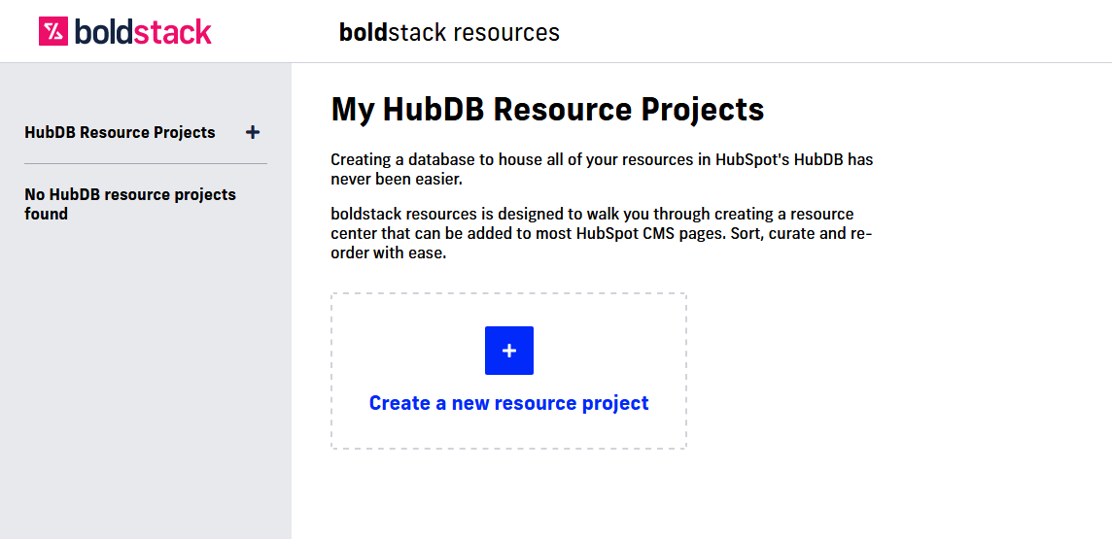Image resolution: width=1112 pixels, height=539 pixels.
Task: Click the 'My HubDB Resource Projects' heading
Action: (x=547, y=110)
